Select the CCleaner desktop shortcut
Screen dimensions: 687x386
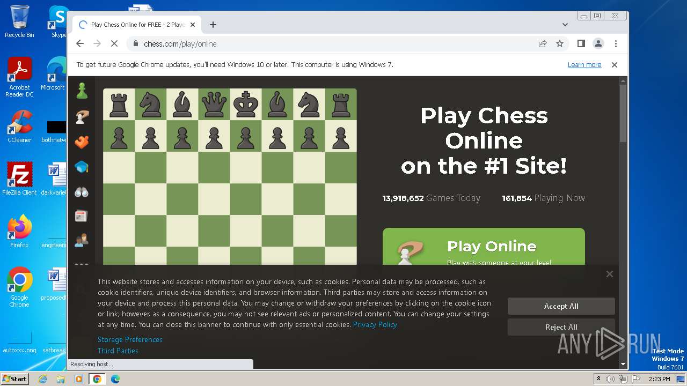[x=19, y=127]
